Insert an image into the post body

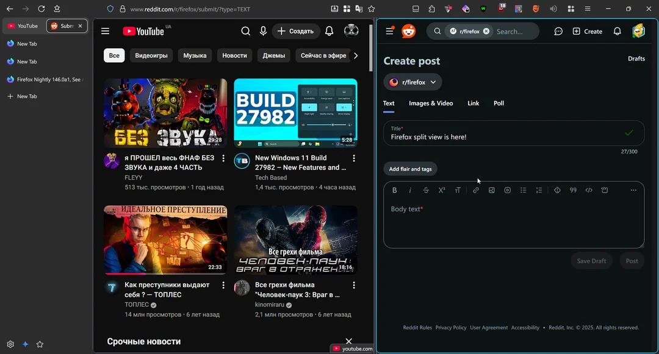(x=492, y=189)
